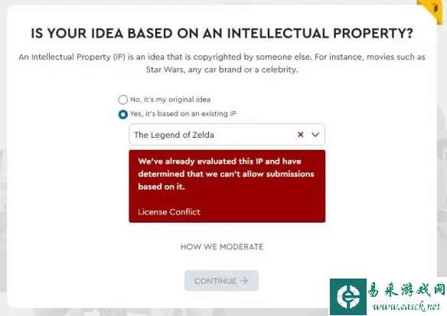
Task: Click the Star Wars example line
Action: [222, 70]
